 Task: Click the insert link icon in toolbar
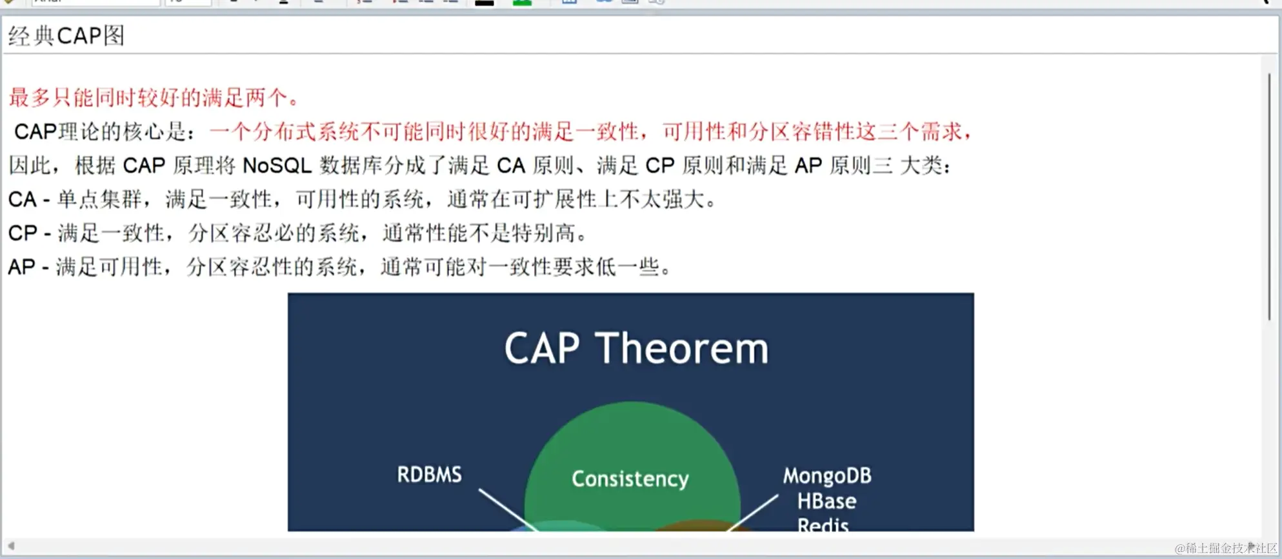click(604, 2)
